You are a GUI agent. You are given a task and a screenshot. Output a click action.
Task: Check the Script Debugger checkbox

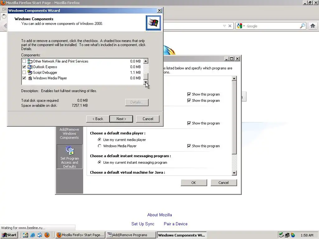[x=24, y=72]
